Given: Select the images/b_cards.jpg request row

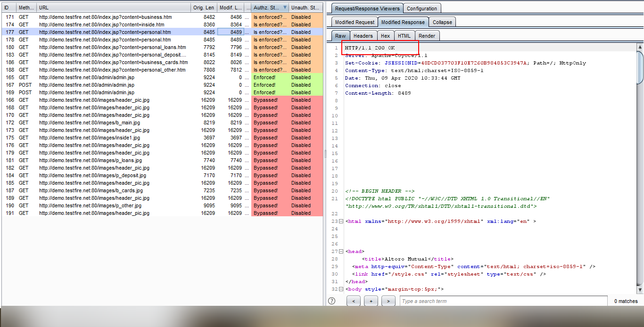Looking at the screenshot, I should coord(163,190).
